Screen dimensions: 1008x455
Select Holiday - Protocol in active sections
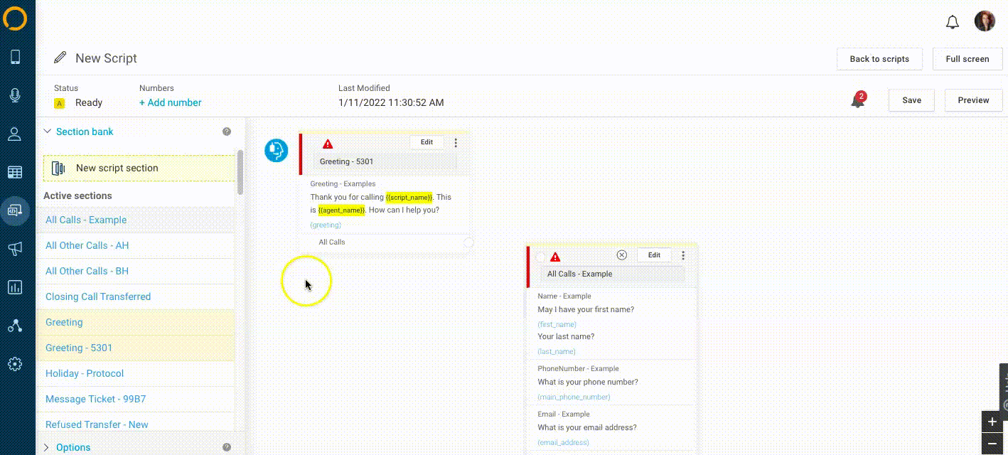[85, 373]
